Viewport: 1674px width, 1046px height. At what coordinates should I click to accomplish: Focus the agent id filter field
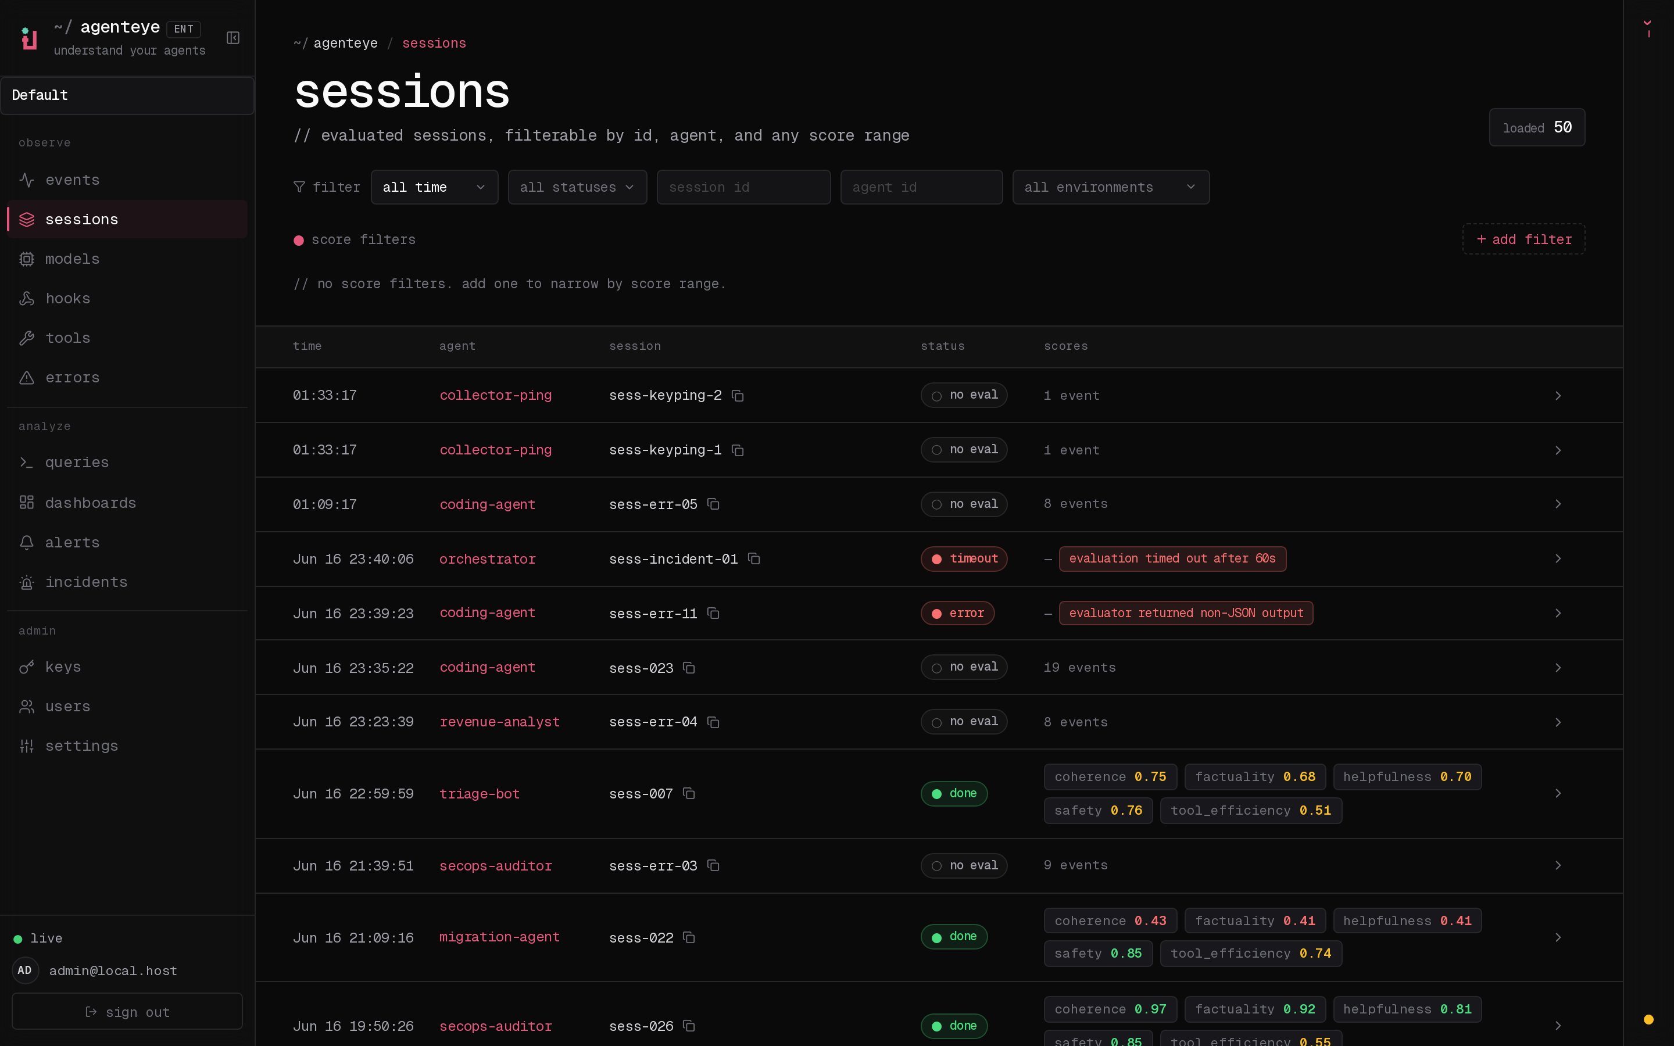click(921, 187)
